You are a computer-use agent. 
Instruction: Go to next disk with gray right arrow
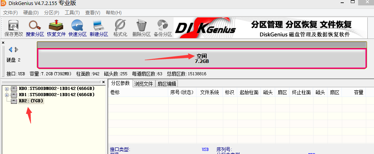[16, 49]
